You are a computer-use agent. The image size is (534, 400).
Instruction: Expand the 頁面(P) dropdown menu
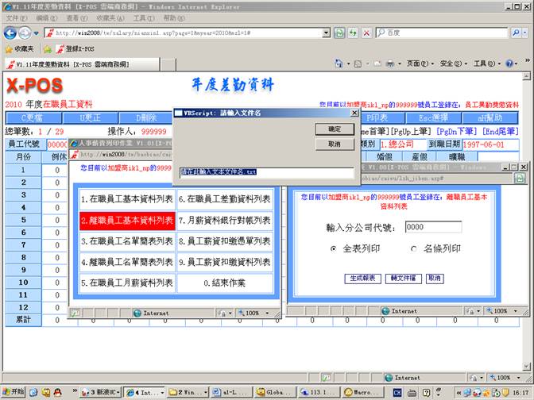click(x=419, y=63)
